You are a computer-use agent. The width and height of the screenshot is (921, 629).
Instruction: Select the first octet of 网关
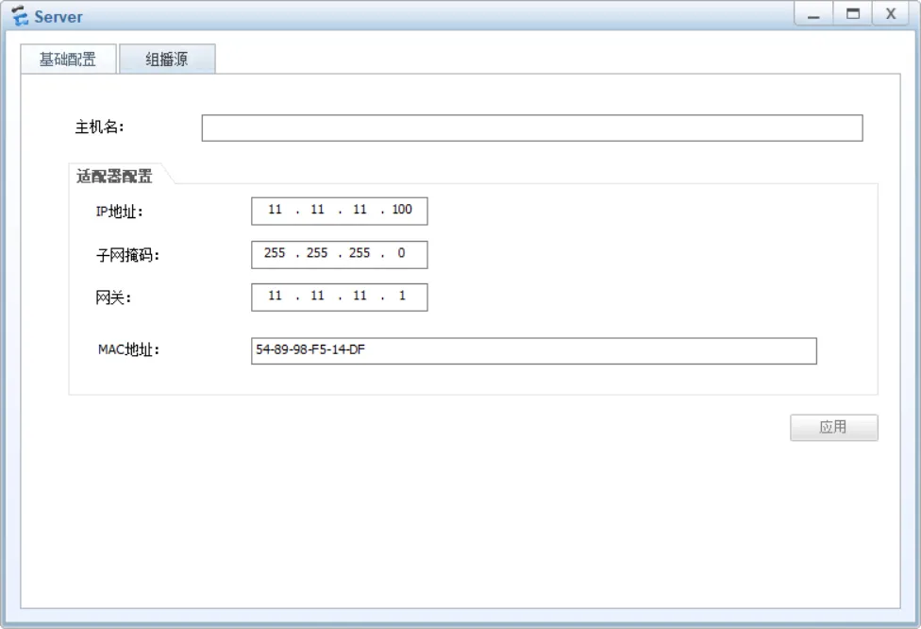click(x=275, y=296)
